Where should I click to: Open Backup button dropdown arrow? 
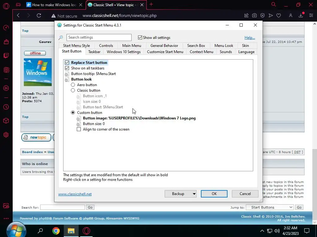click(194, 194)
